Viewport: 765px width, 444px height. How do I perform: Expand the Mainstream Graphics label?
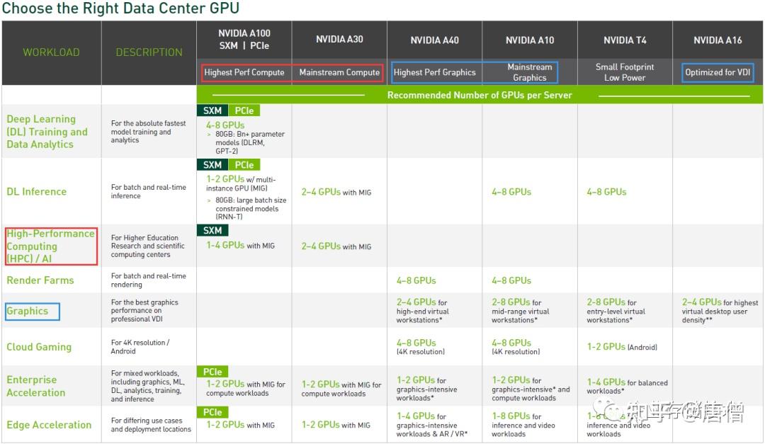coord(529,72)
